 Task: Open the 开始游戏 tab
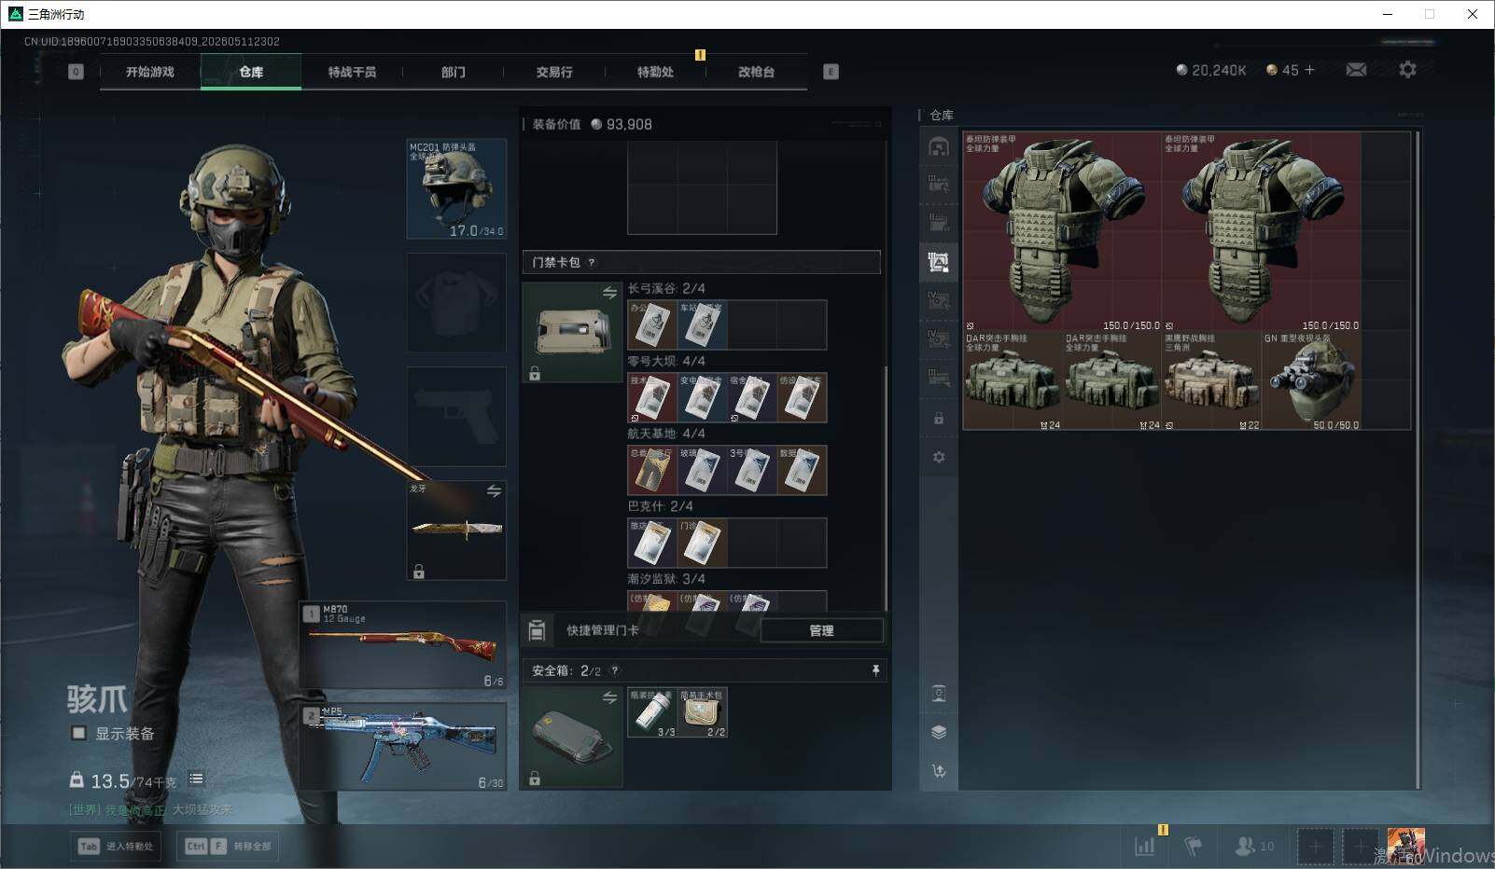tap(150, 72)
